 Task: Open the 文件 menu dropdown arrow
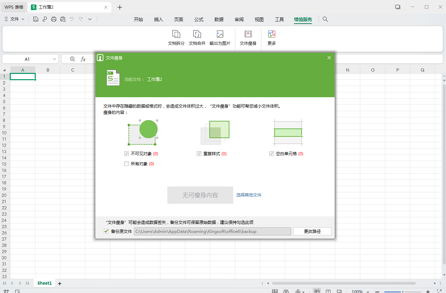[x=23, y=19]
